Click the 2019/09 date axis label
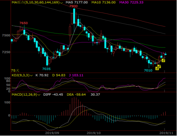The height and width of the screenshot is (136, 177). [52, 133]
